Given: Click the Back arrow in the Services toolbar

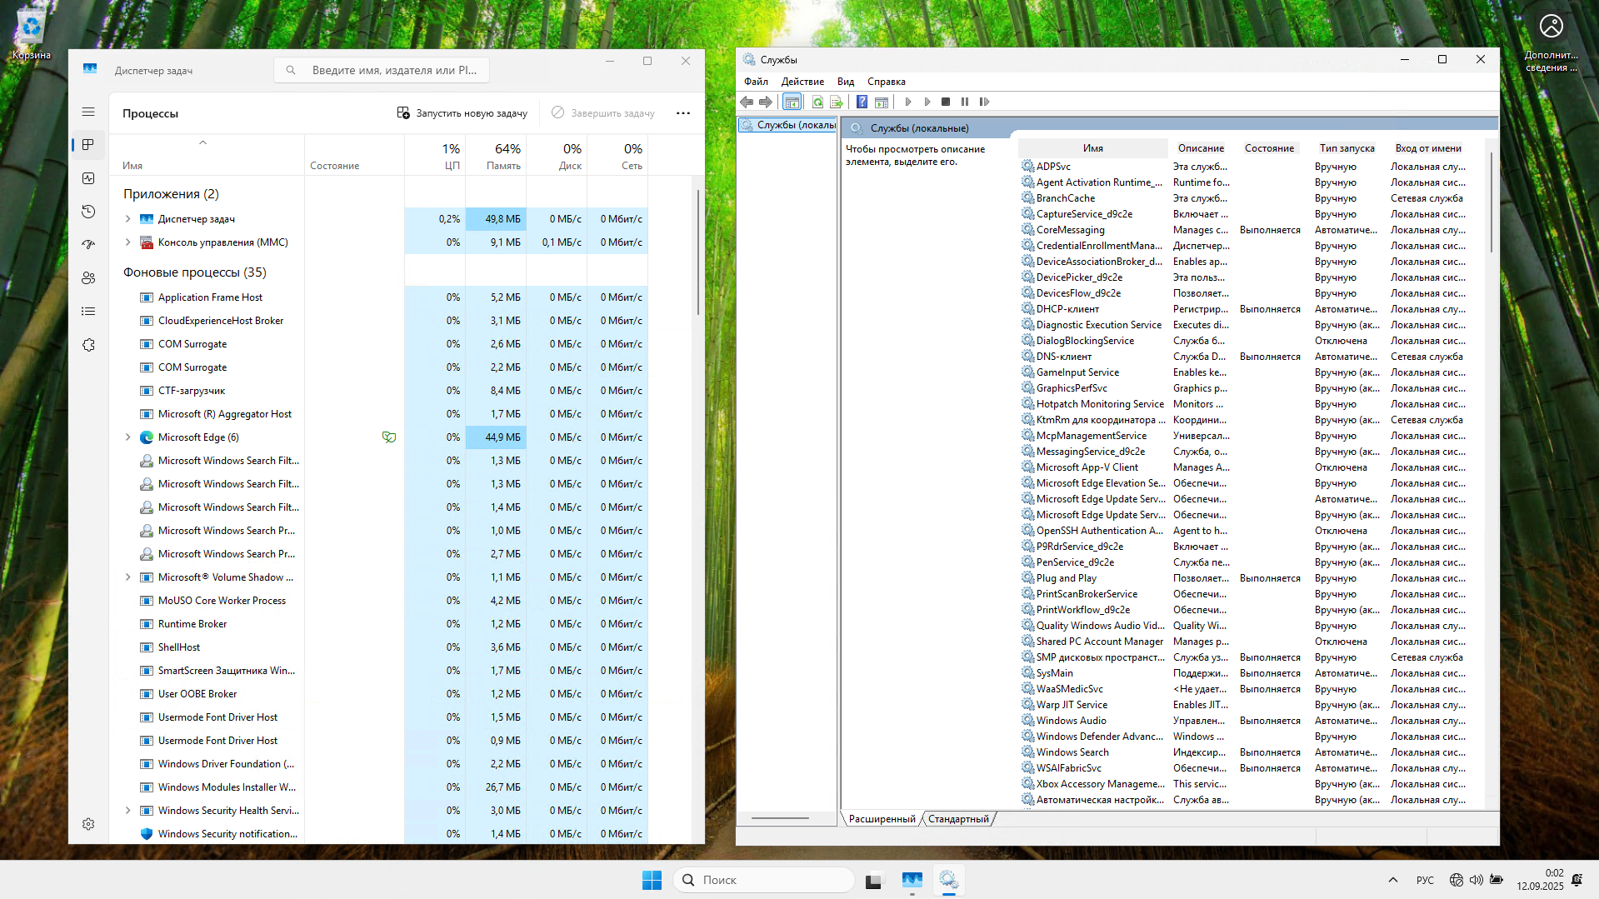Looking at the screenshot, I should click(x=747, y=102).
